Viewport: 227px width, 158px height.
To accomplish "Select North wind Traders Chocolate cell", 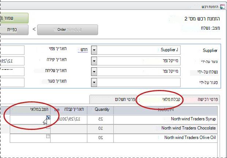I will 165,129.
